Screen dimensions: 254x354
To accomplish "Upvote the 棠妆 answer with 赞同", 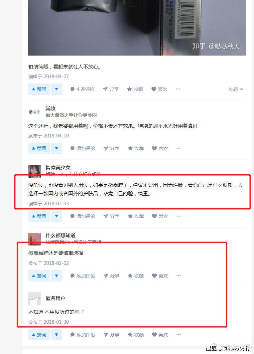I will pyautogui.click(x=39, y=148).
